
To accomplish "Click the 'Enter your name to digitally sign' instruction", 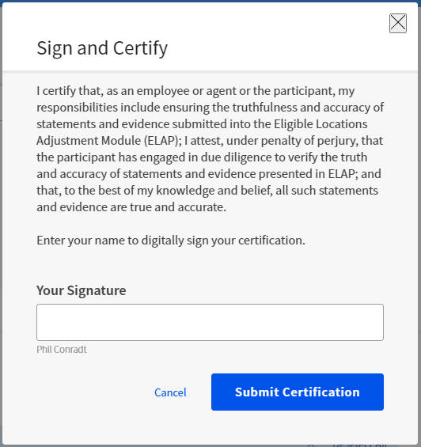I will coord(171,241).
